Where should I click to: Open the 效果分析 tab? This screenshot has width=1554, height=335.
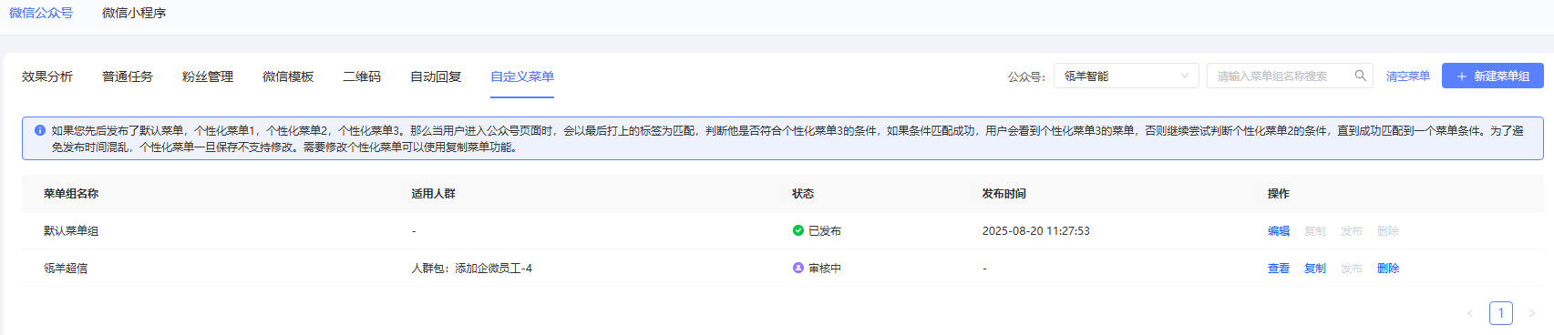(x=47, y=76)
